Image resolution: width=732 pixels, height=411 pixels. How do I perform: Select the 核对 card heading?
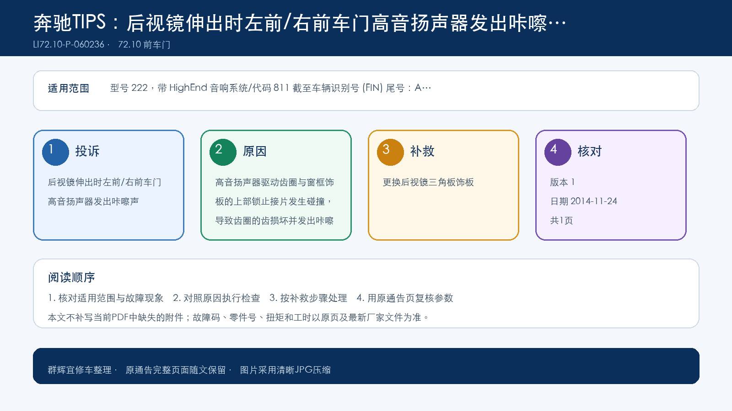point(590,151)
